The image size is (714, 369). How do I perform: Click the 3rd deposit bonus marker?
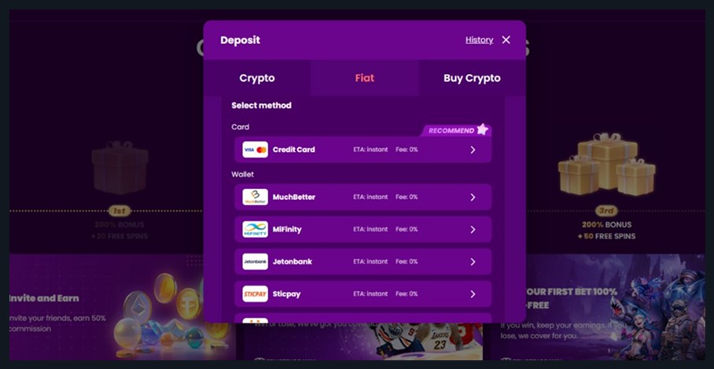[x=606, y=211]
